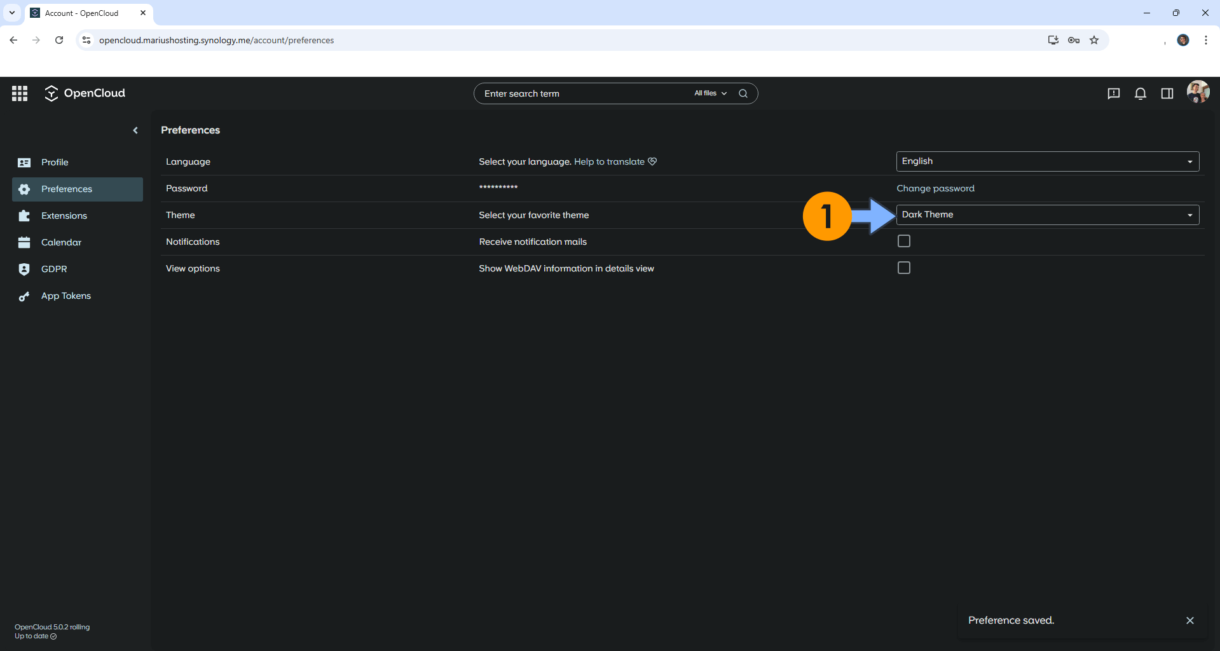
Task: Open the user account avatar menu
Action: click(1198, 92)
